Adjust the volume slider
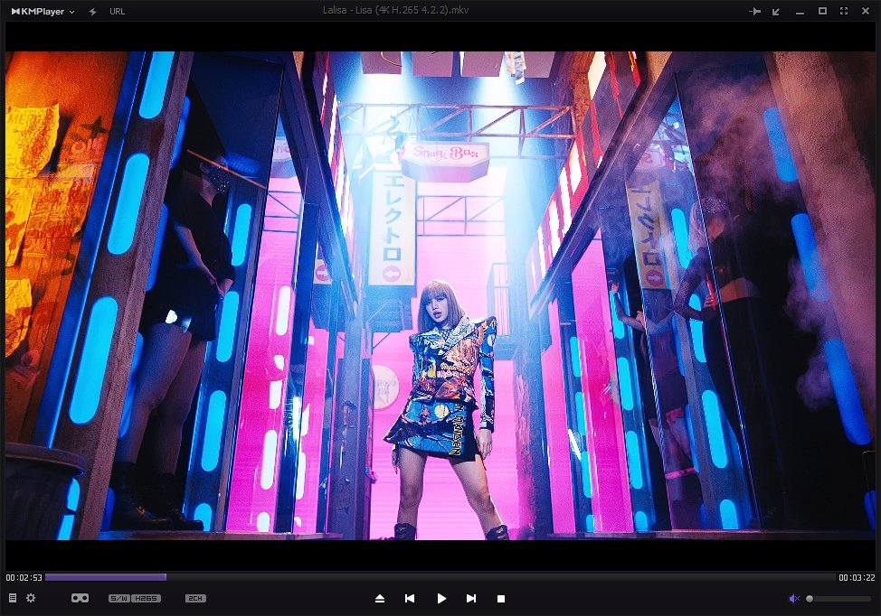 click(839, 599)
